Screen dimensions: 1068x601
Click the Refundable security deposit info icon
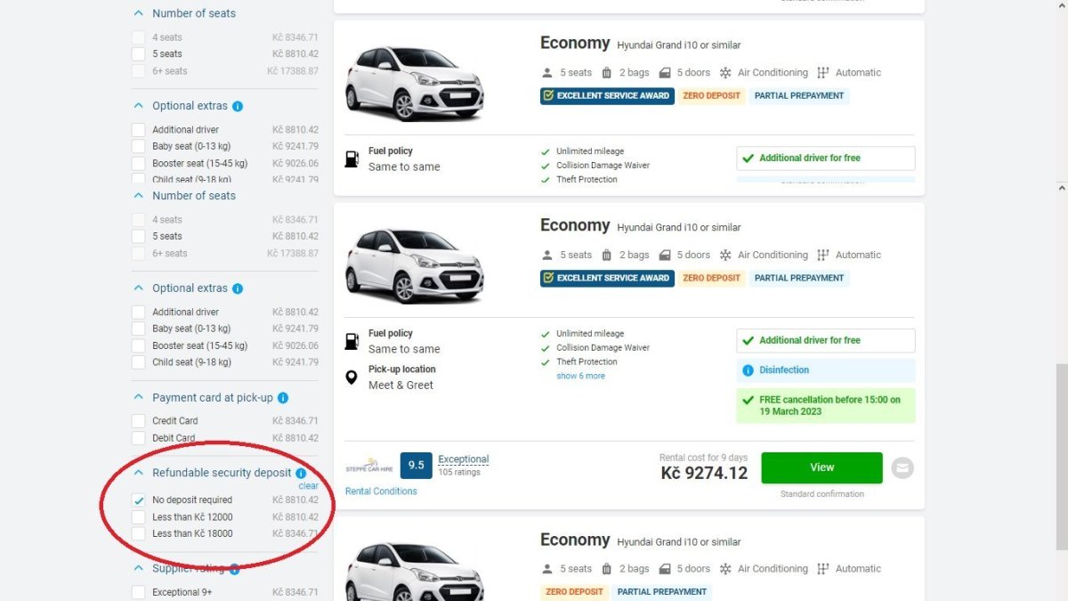click(301, 474)
